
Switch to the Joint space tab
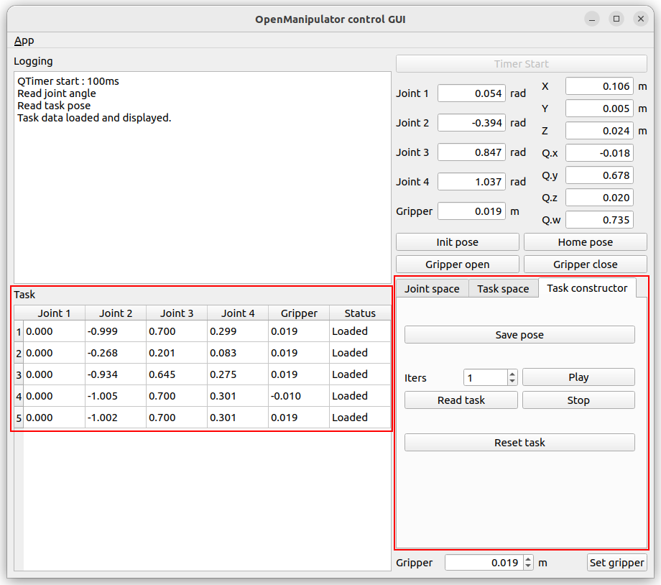(x=432, y=289)
